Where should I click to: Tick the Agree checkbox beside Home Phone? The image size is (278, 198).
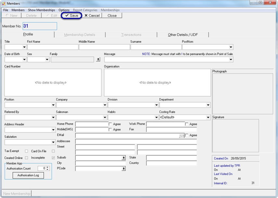click(x=111, y=124)
